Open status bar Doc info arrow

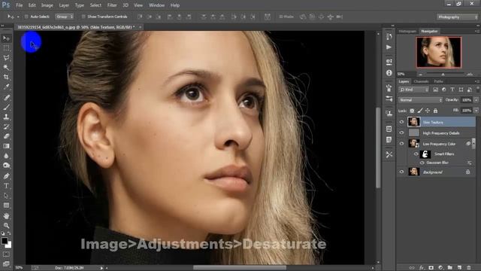tap(101, 268)
